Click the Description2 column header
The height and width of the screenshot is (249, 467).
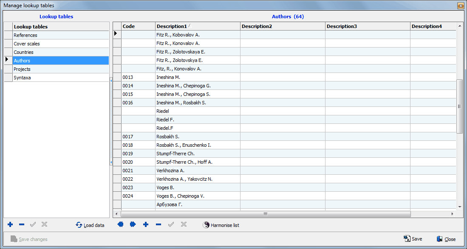[x=257, y=26]
